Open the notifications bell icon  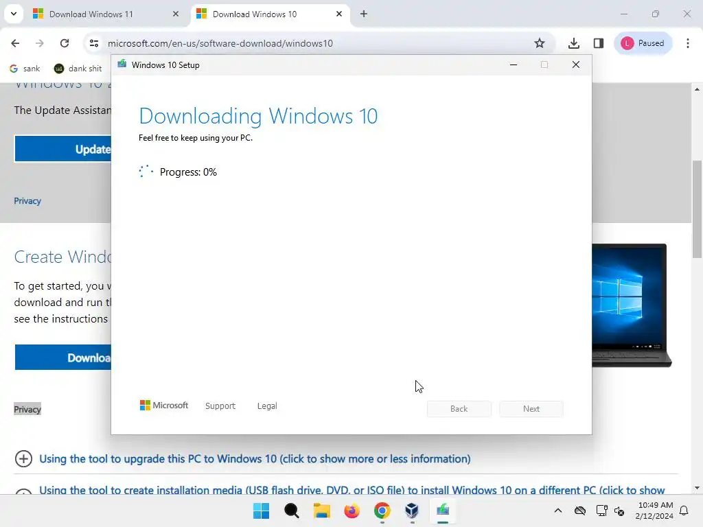point(684,511)
